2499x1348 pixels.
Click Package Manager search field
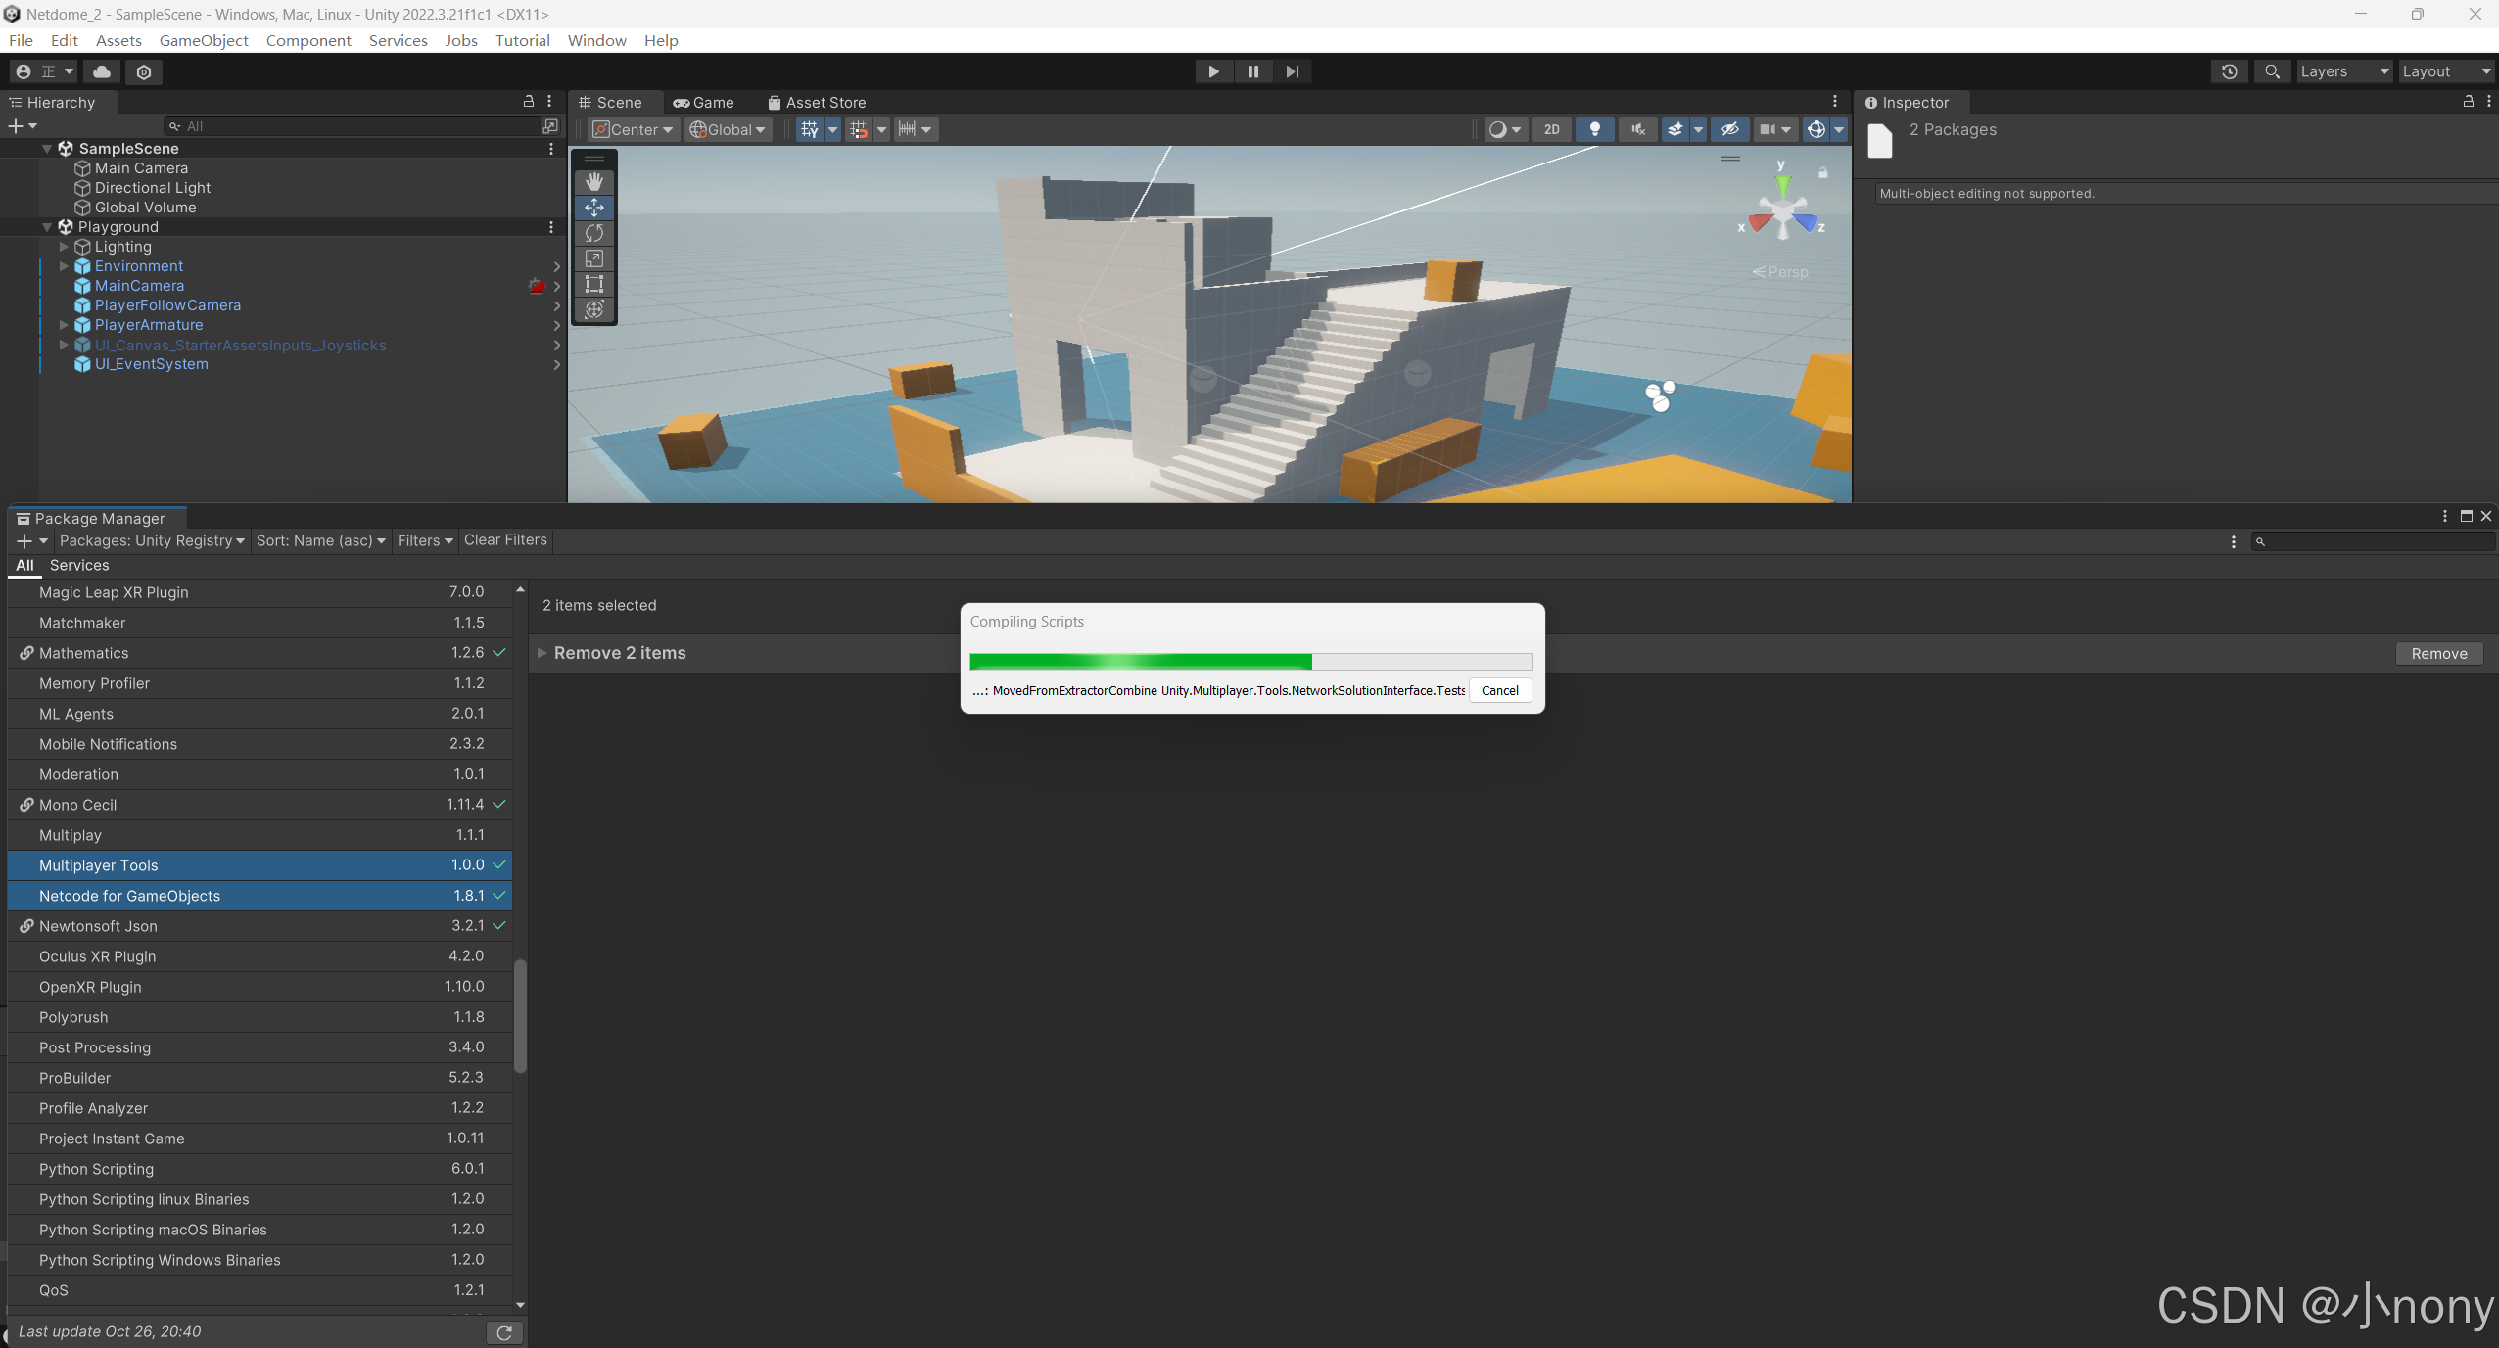[2374, 541]
